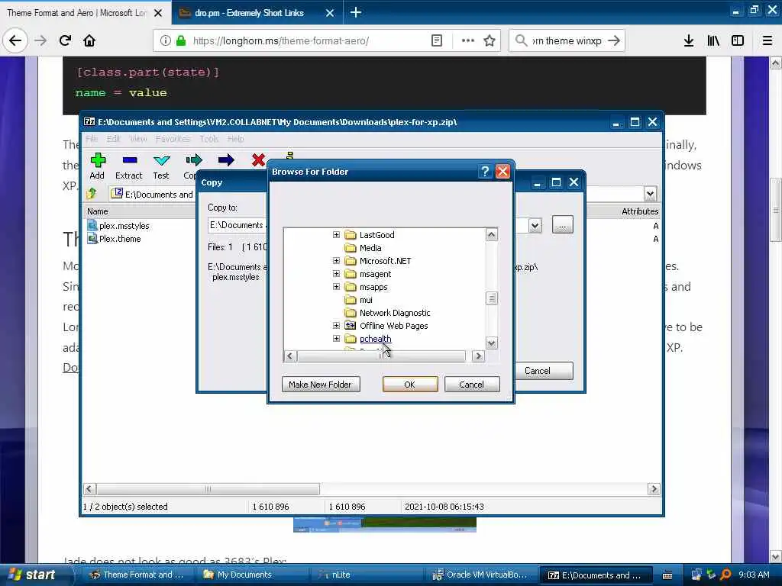Select the Plex.theme file
Image resolution: width=782 pixels, height=586 pixels.
pos(120,239)
